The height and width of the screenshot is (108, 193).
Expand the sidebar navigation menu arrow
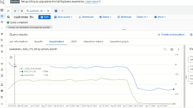tap(2, 104)
